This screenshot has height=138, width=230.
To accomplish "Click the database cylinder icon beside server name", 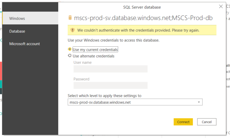I will (70, 18).
